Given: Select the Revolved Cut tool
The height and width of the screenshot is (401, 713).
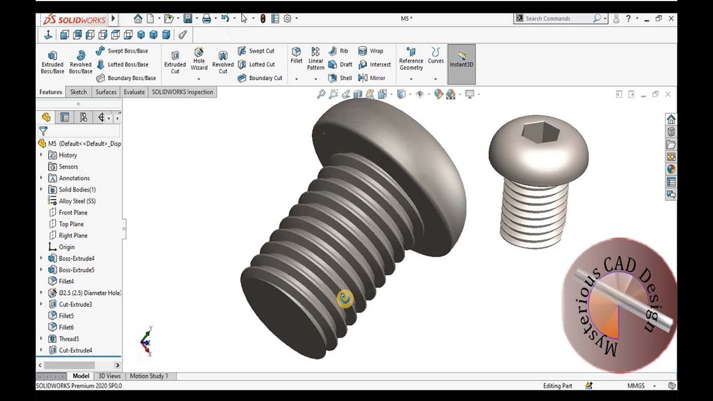Looking at the screenshot, I should 223,62.
